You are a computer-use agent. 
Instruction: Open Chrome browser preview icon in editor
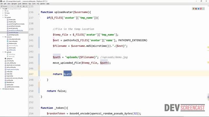[194, 9]
